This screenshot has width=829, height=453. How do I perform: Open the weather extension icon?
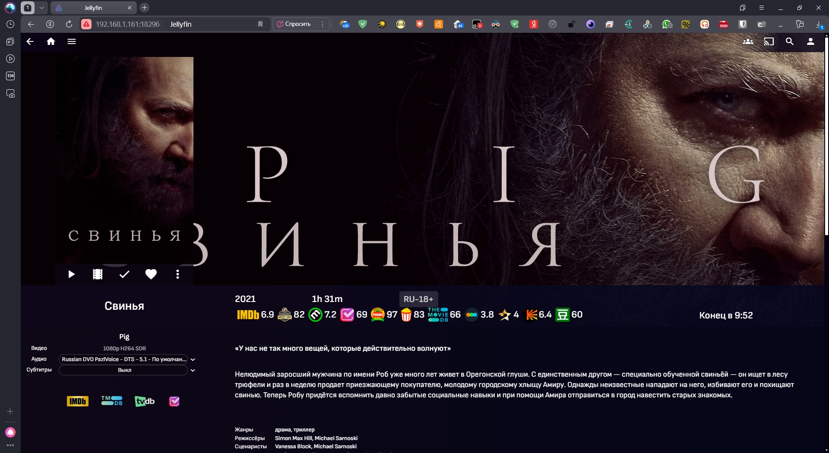tap(344, 24)
